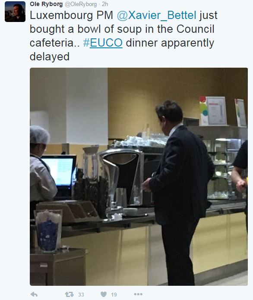The height and width of the screenshot is (300, 253).
Task: Open the @OleRyborg handle
Action: click(81, 4)
